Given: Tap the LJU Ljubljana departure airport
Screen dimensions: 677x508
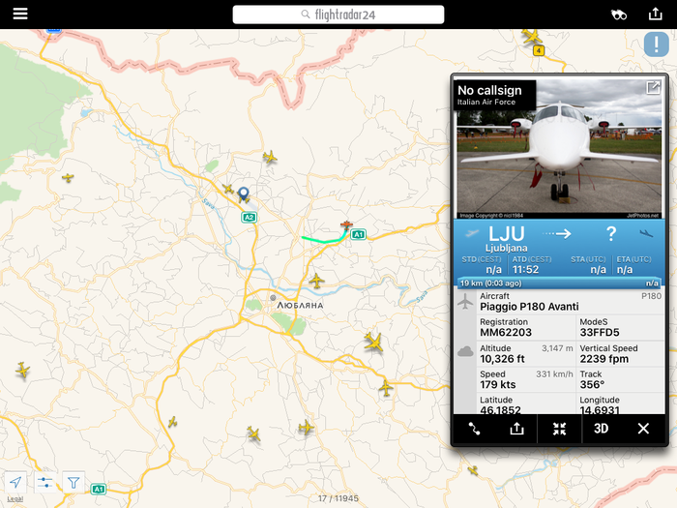Looking at the screenshot, I should 506,239.
